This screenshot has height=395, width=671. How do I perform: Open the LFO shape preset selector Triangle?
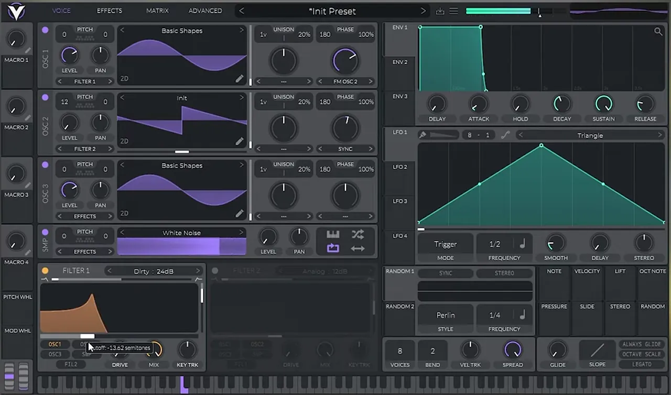[590, 135]
